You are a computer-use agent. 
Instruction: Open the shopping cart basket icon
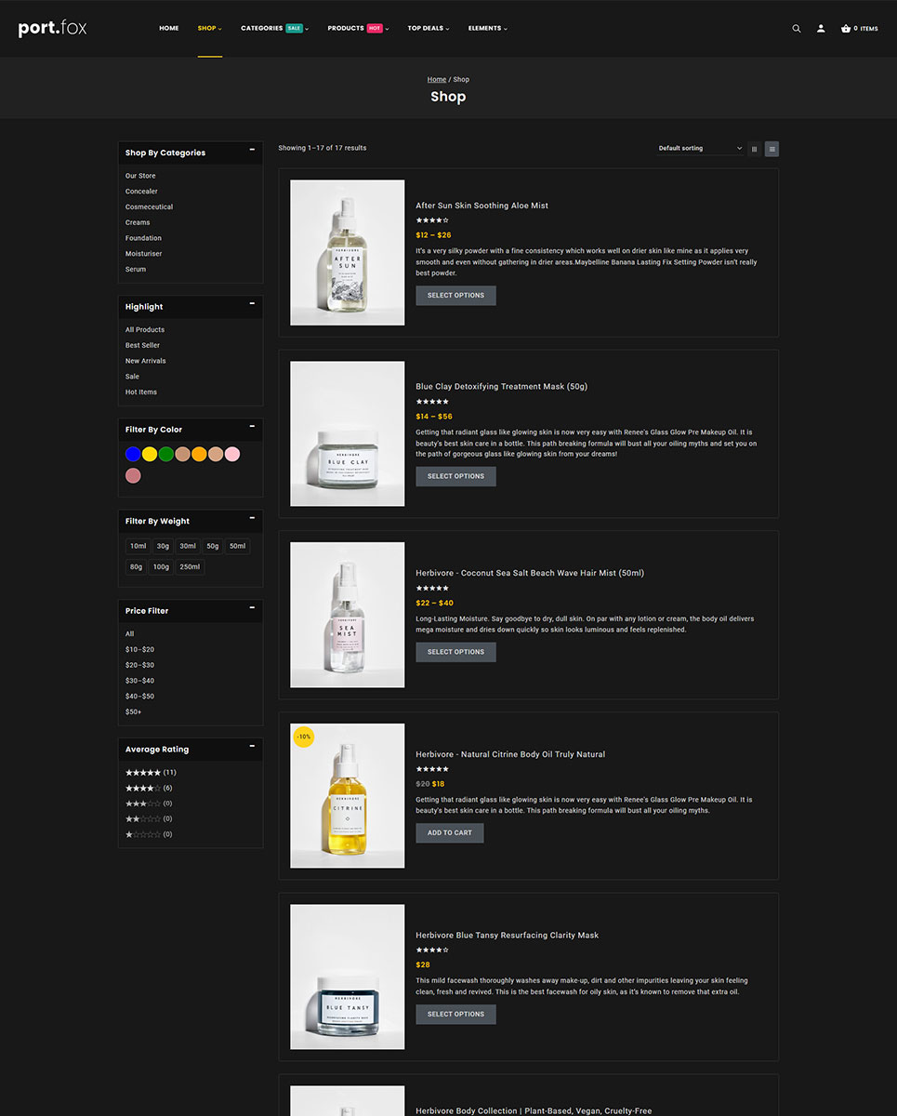846,29
